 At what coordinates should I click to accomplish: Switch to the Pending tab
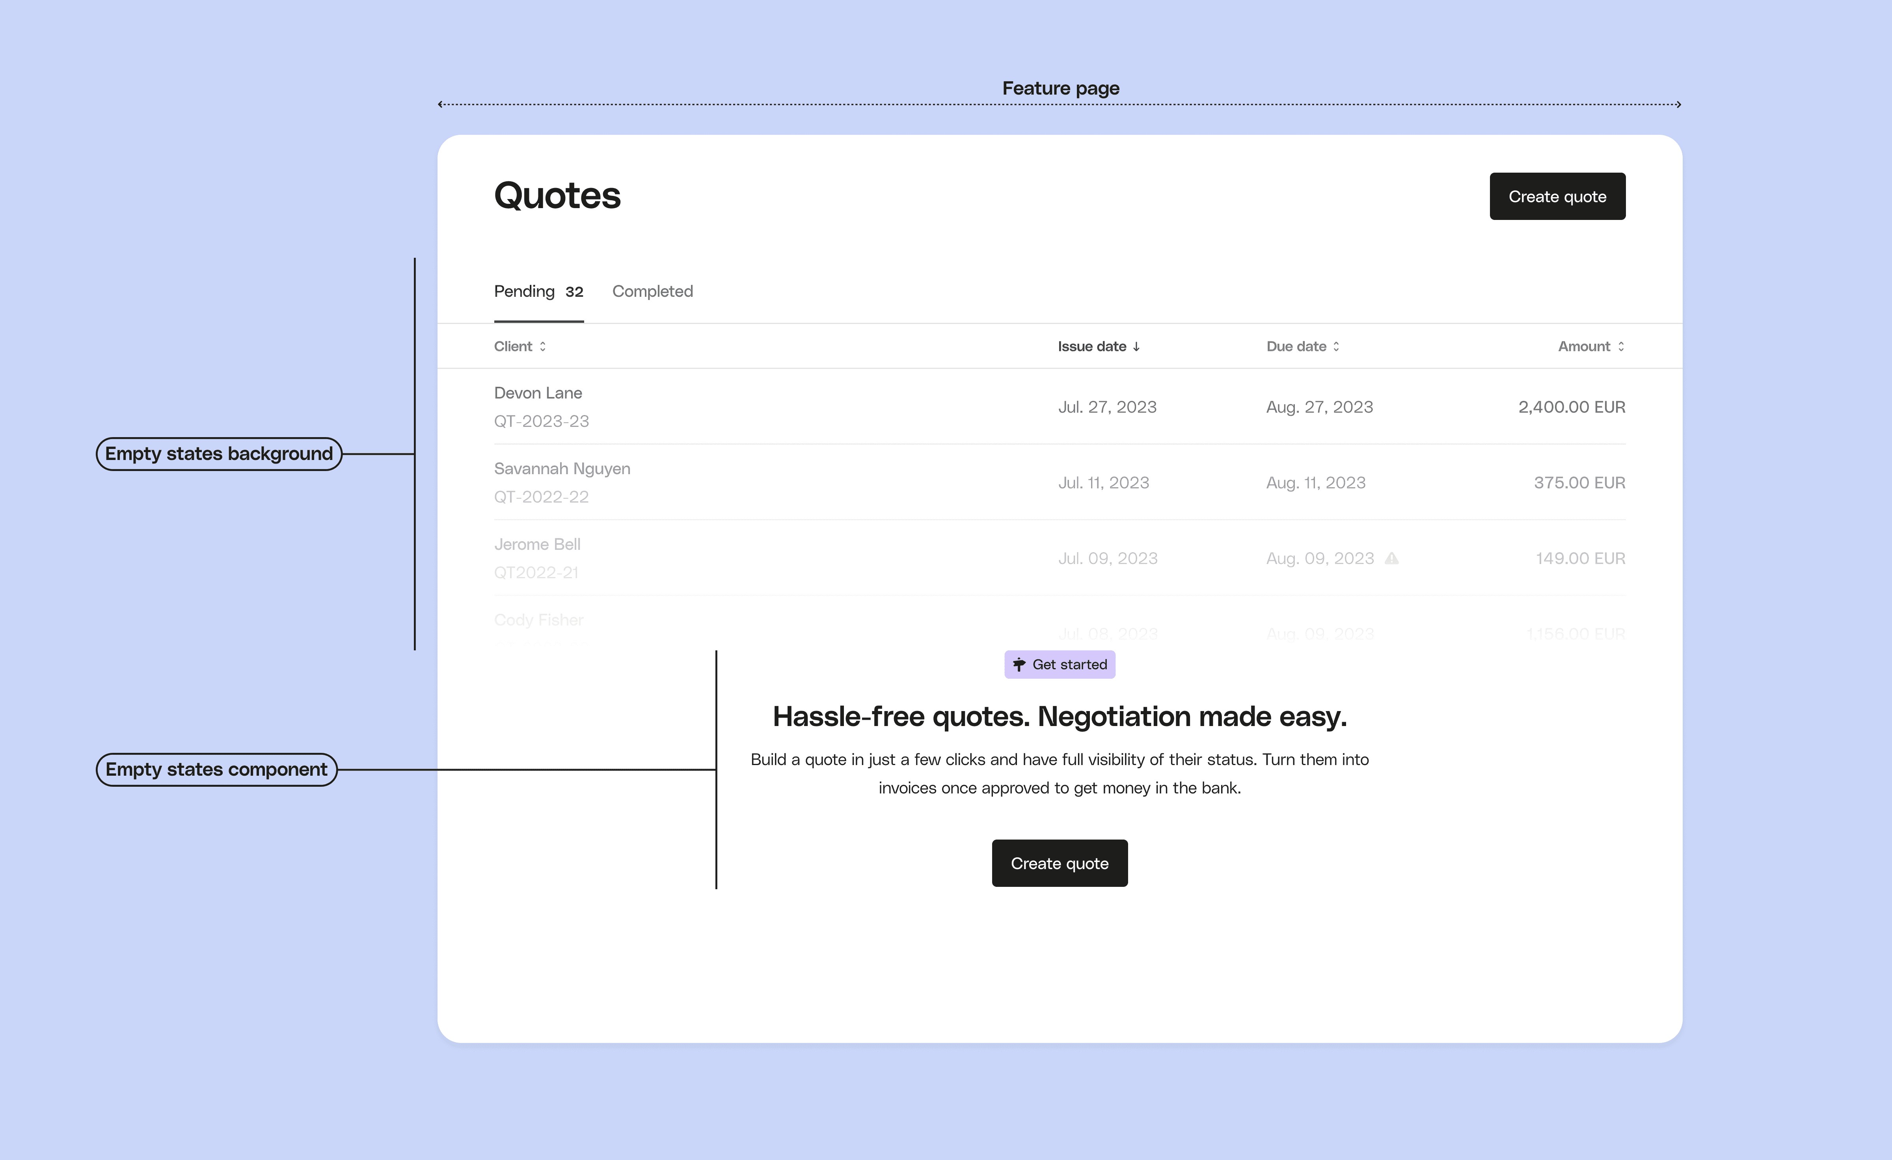point(525,292)
